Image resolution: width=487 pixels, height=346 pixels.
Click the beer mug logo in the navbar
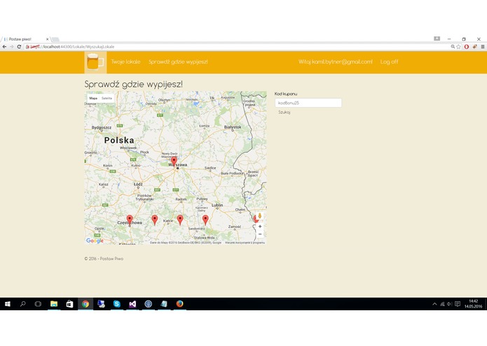coord(95,62)
